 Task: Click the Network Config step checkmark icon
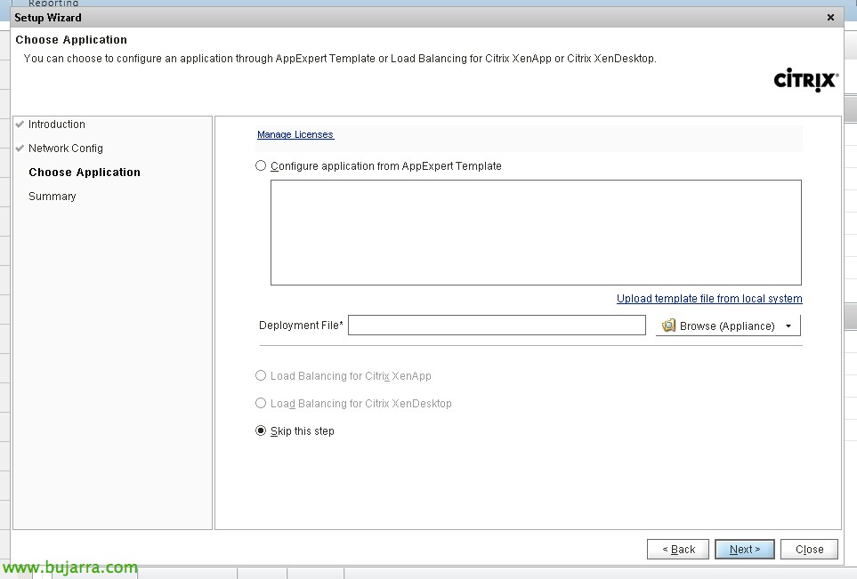(20, 148)
